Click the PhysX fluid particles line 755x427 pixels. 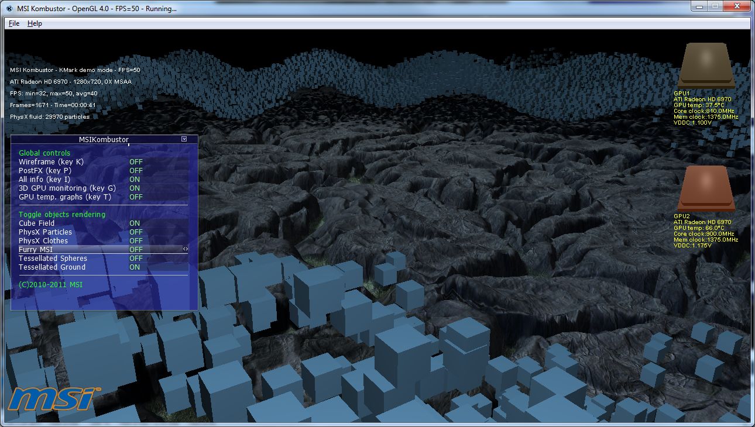point(50,117)
